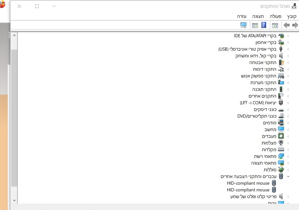Select the 'מחשב' tree row
Screen dimensions: 299x210
(270, 130)
